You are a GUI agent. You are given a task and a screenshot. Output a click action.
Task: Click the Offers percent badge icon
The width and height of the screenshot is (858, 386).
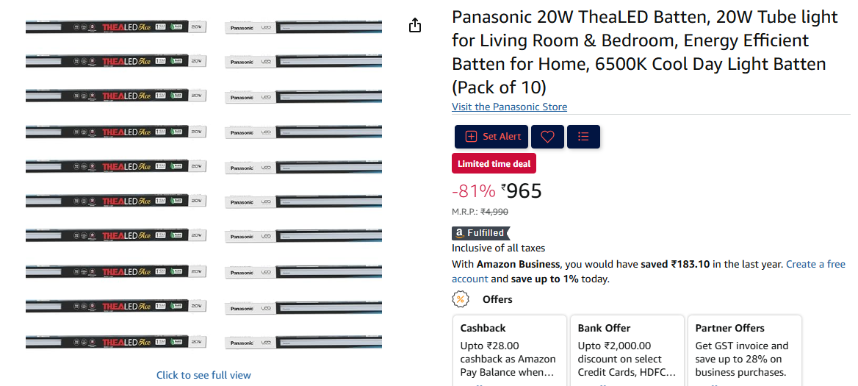coord(460,299)
